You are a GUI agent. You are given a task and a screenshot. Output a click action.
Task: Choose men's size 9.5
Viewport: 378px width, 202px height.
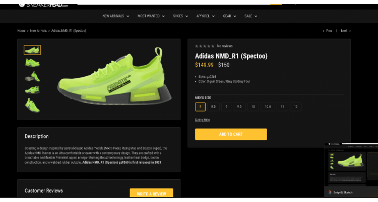coord(239,107)
